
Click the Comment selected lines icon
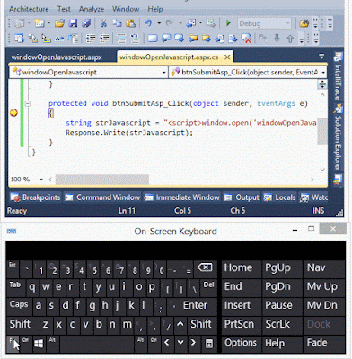(121, 39)
